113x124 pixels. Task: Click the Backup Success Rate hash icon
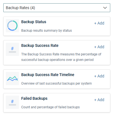(x=12, y=49)
